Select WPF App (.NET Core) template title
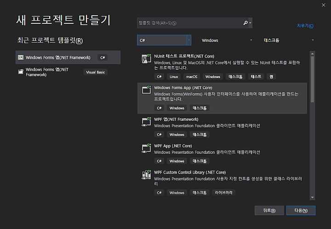 [173, 146]
